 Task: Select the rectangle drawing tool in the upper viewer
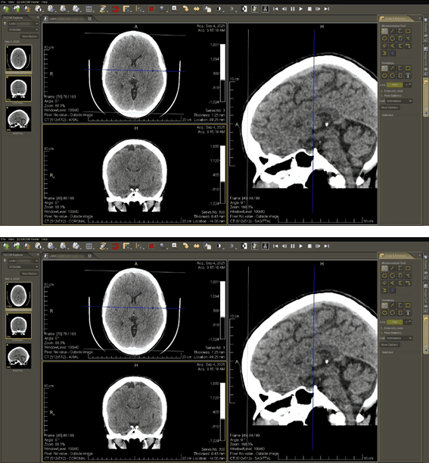pos(408,68)
